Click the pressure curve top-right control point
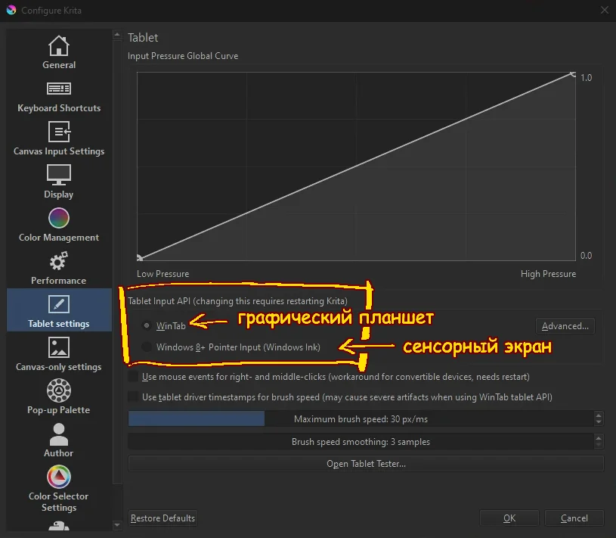The height and width of the screenshot is (538, 616). pos(574,74)
